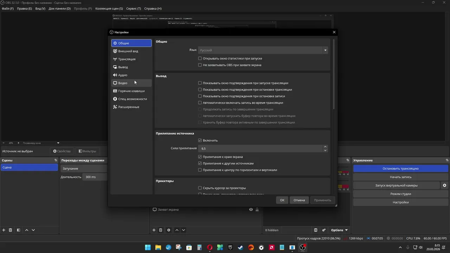
Task: Open AMD software from taskbar
Action: tap(271, 247)
